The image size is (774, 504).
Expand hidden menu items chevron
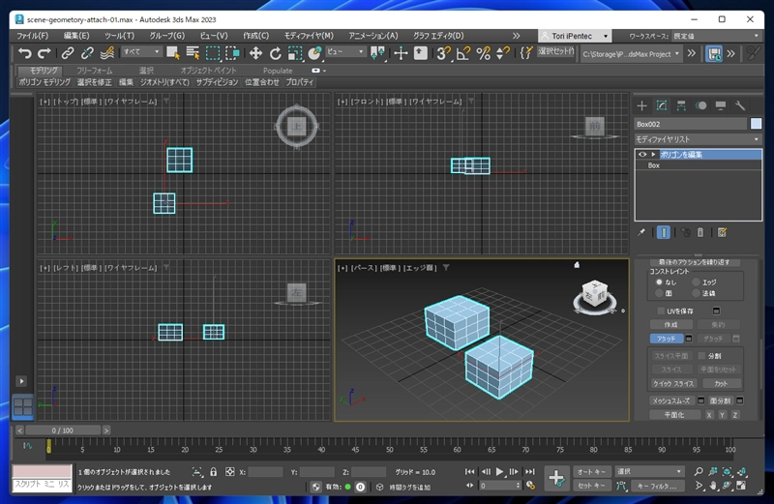pyautogui.click(x=516, y=36)
